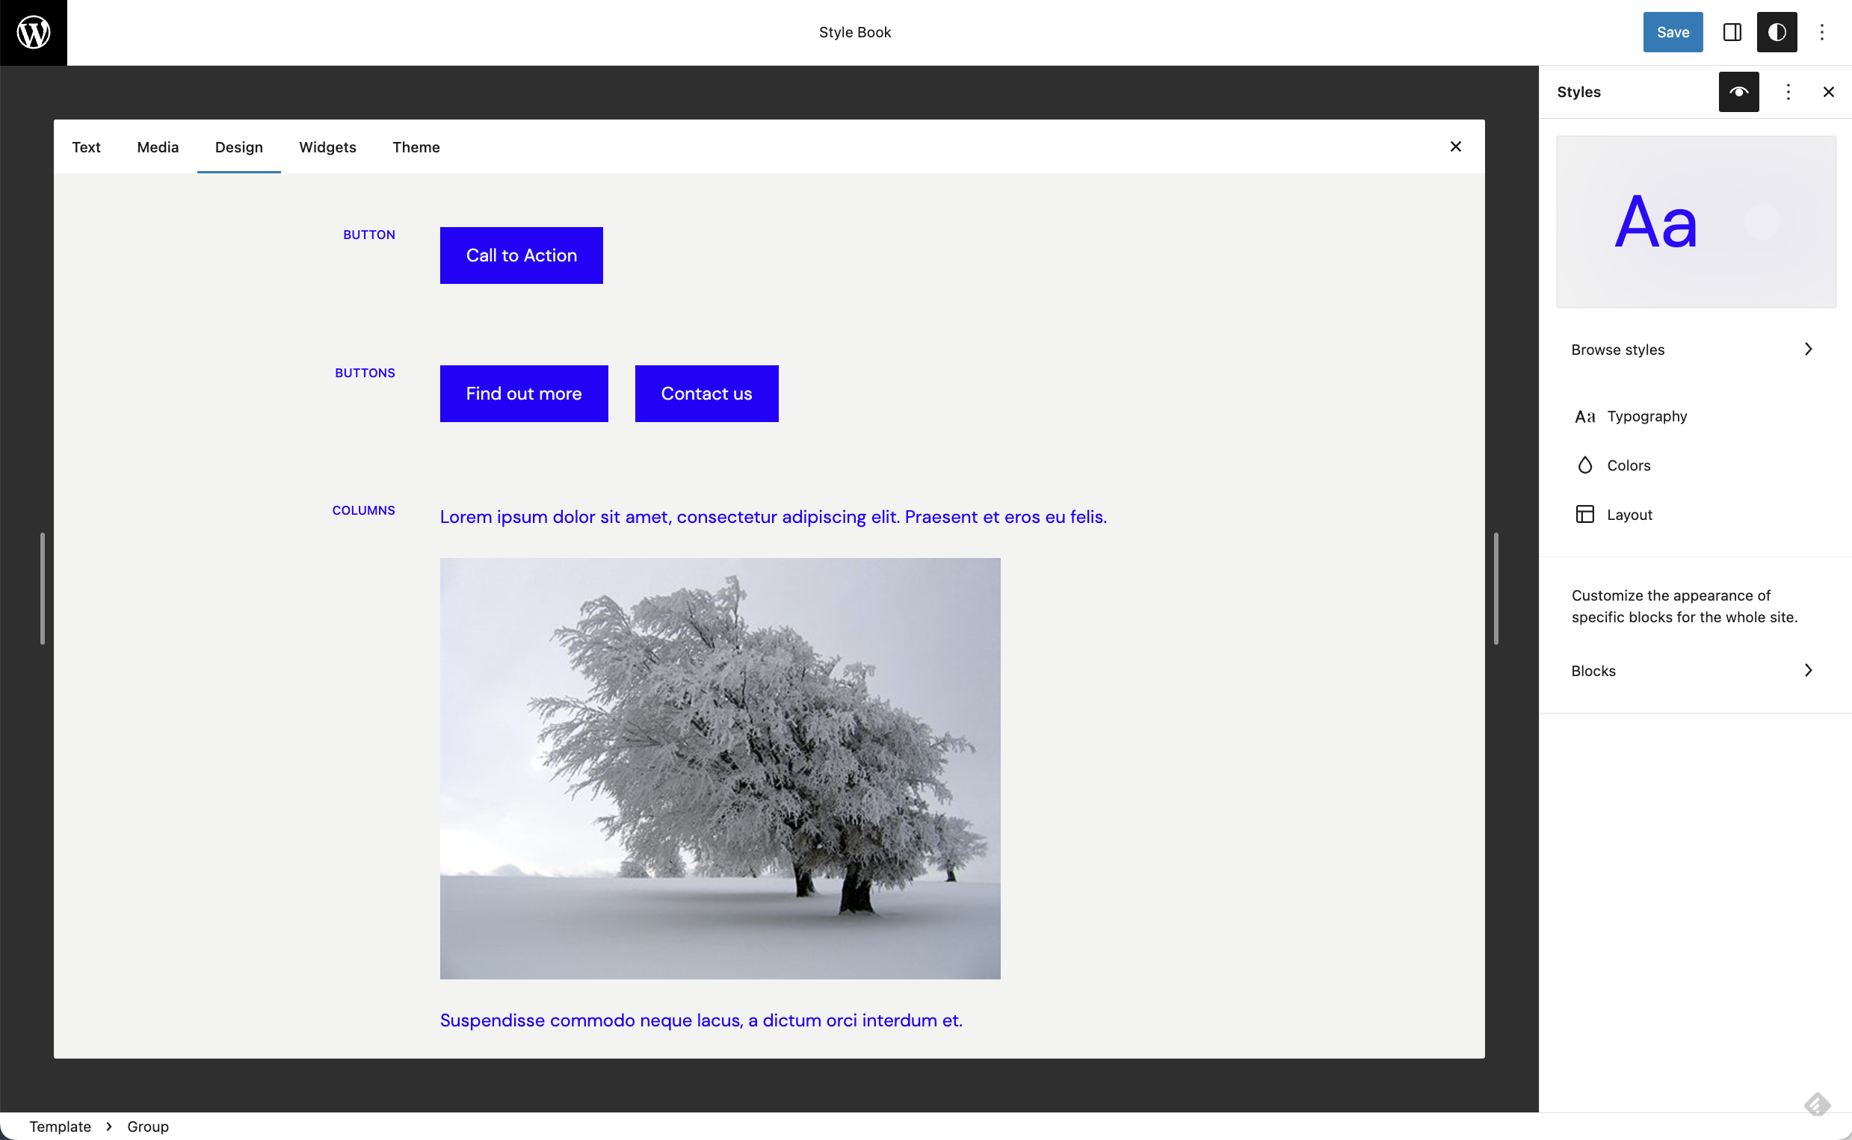
Task: Open the Blocks customization list
Action: (x=1695, y=670)
